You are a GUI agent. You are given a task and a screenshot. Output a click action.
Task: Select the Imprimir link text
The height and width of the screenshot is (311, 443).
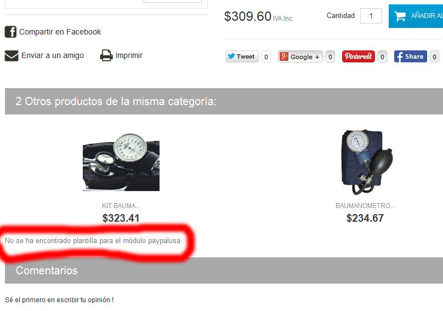coord(129,56)
